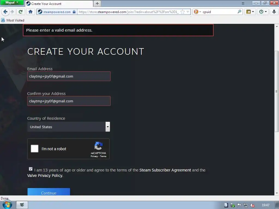Expand the history button dropdown arrow
Viewport: 279px width, 209px height.
click(x=266, y=12)
